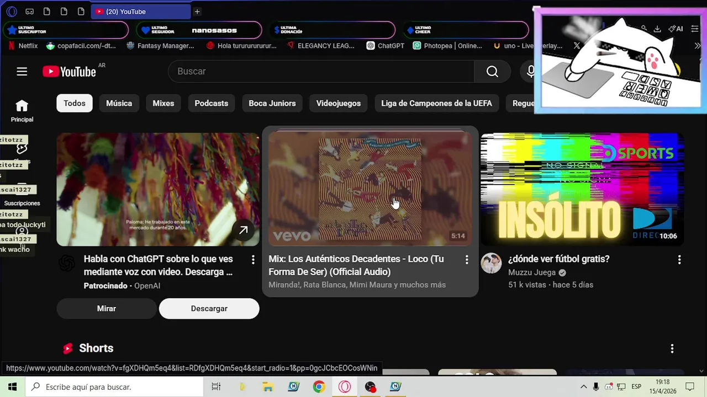This screenshot has height=397, width=707.
Task: Open the copafacil.com bookmark
Action: pyautogui.click(x=81, y=46)
